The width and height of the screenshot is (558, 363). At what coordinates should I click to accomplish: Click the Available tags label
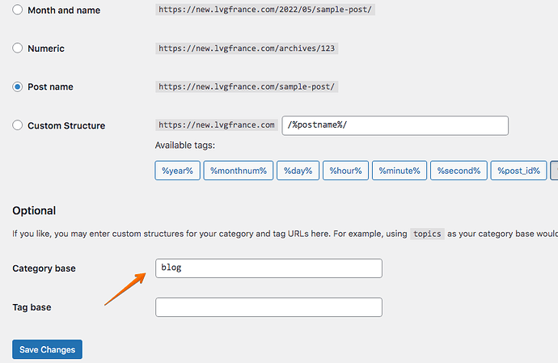pos(185,146)
